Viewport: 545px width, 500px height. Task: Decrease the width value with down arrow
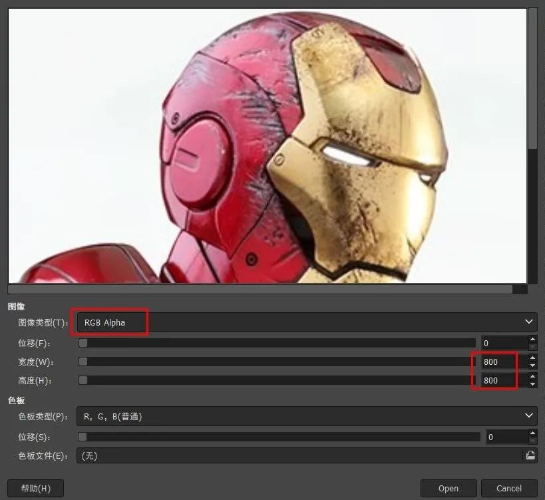[x=532, y=366]
